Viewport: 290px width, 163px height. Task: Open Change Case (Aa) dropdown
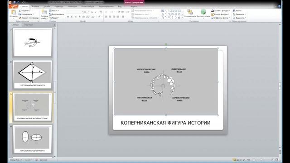tap(93, 17)
